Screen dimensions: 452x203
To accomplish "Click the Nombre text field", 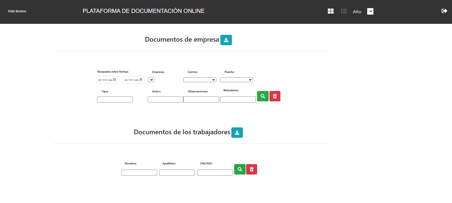I will [139, 173].
